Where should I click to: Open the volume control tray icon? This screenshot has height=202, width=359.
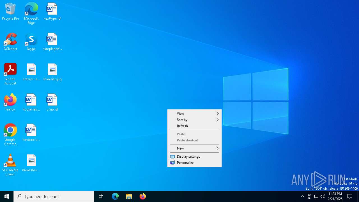pos(323,196)
